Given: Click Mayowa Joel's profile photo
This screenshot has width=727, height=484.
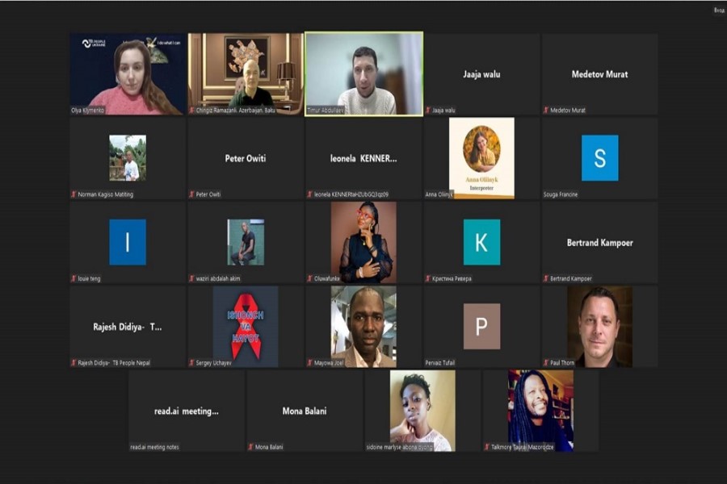Looking at the screenshot, I should (363, 327).
